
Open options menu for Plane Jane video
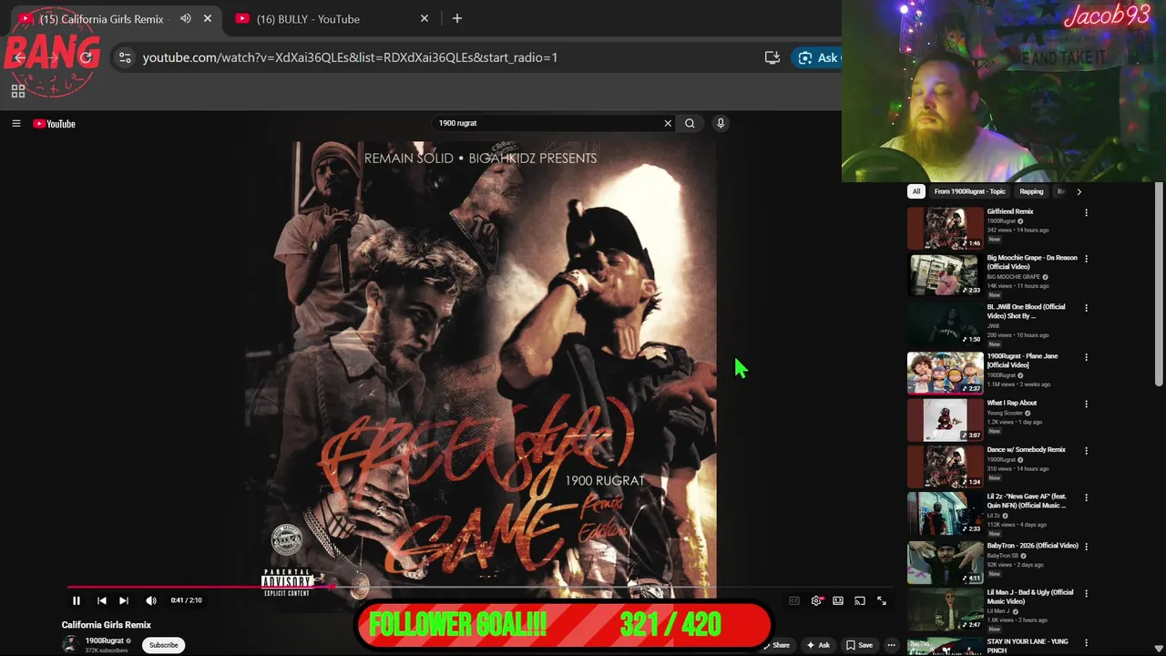[1086, 357]
